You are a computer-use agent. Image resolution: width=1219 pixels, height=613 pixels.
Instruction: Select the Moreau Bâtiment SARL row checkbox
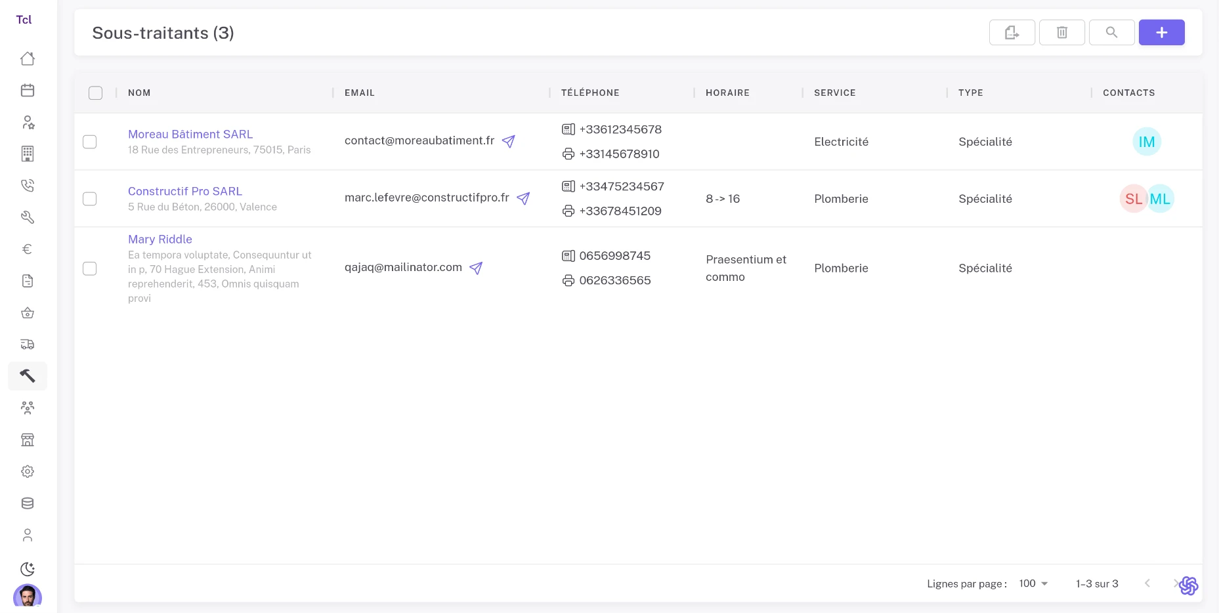(x=90, y=142)
